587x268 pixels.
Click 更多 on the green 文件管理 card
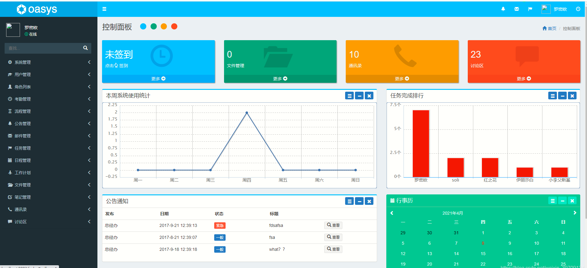[280, 79]
